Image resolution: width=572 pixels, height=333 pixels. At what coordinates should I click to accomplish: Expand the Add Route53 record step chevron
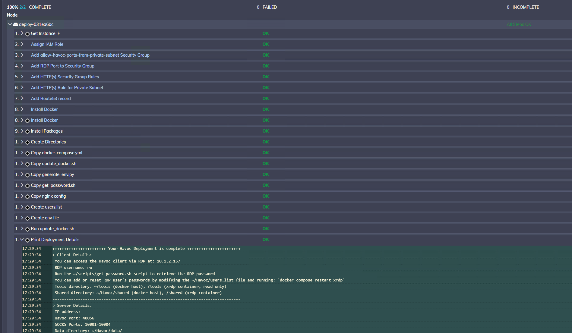[x=22, y=99]
